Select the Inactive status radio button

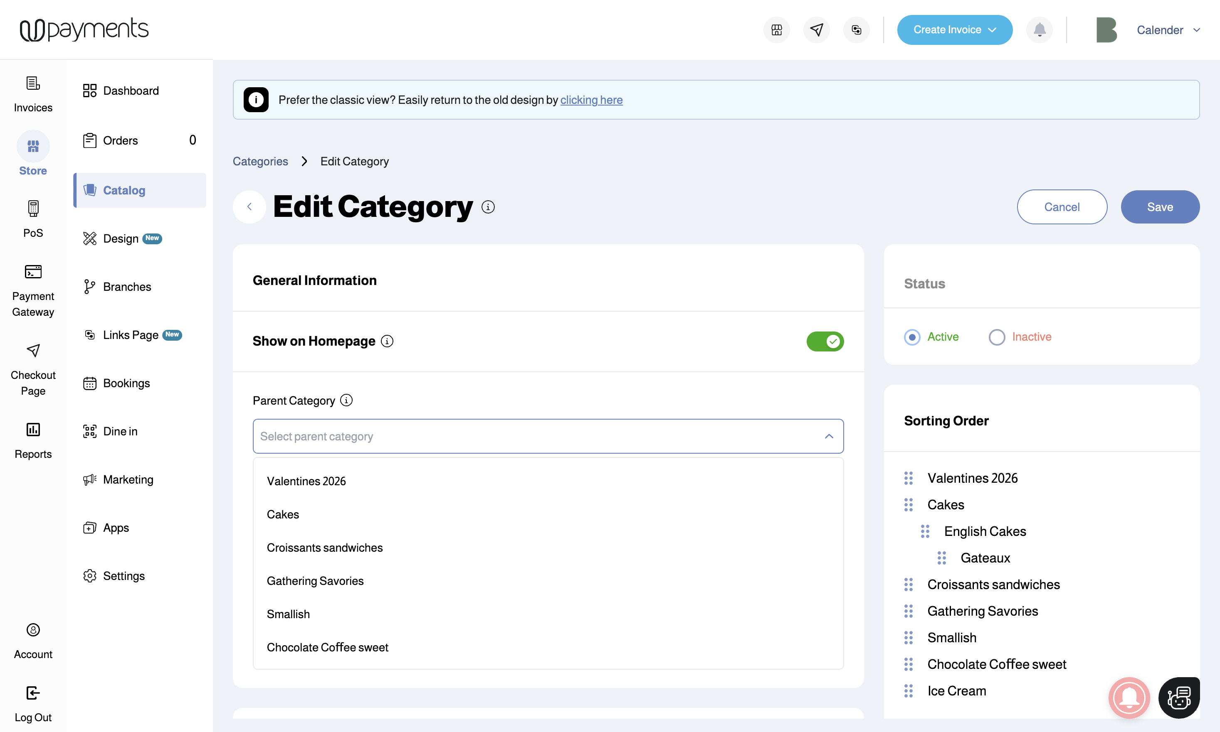[x=997, y=337]
